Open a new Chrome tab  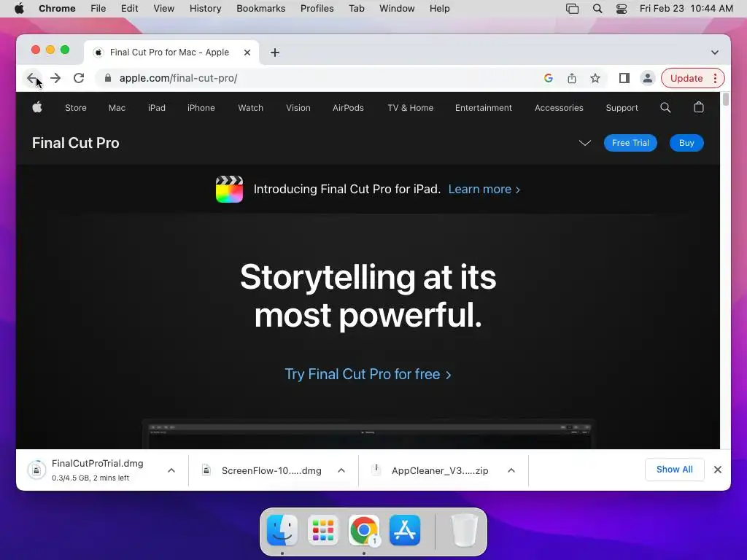coord(275,52)
